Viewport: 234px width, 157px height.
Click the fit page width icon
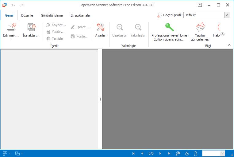coord(196,153)
